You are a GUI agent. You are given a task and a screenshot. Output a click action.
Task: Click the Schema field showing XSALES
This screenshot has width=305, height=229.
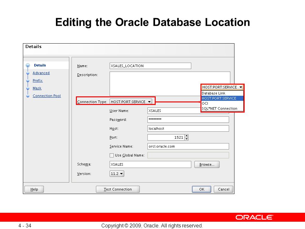(x=150, y=164)
